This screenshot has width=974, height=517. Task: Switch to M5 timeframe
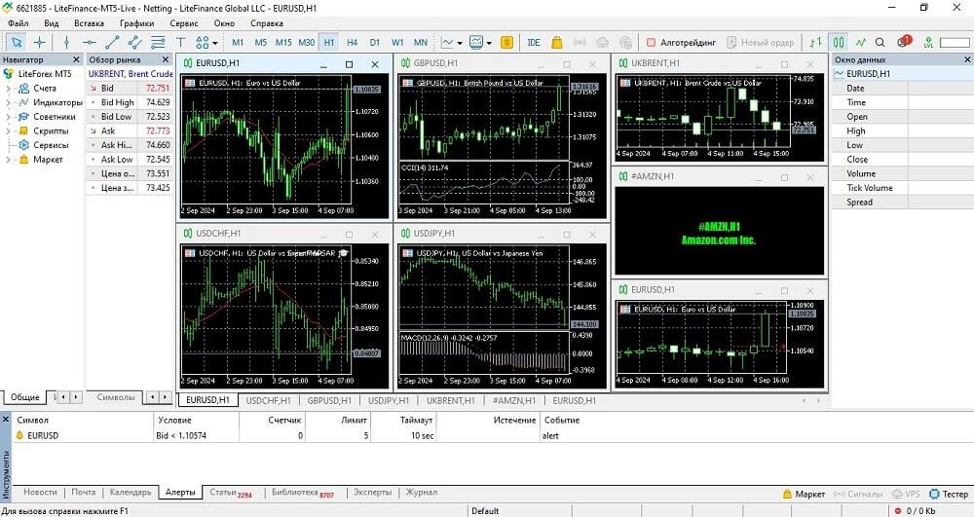pos(261,42)
